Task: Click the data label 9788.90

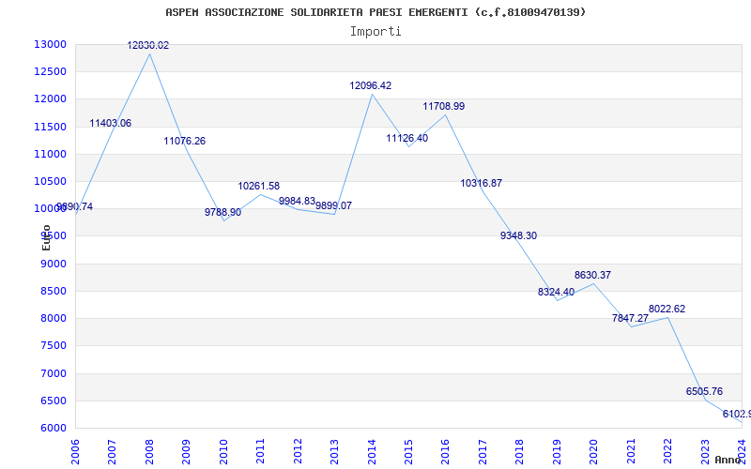Action: 222,213
